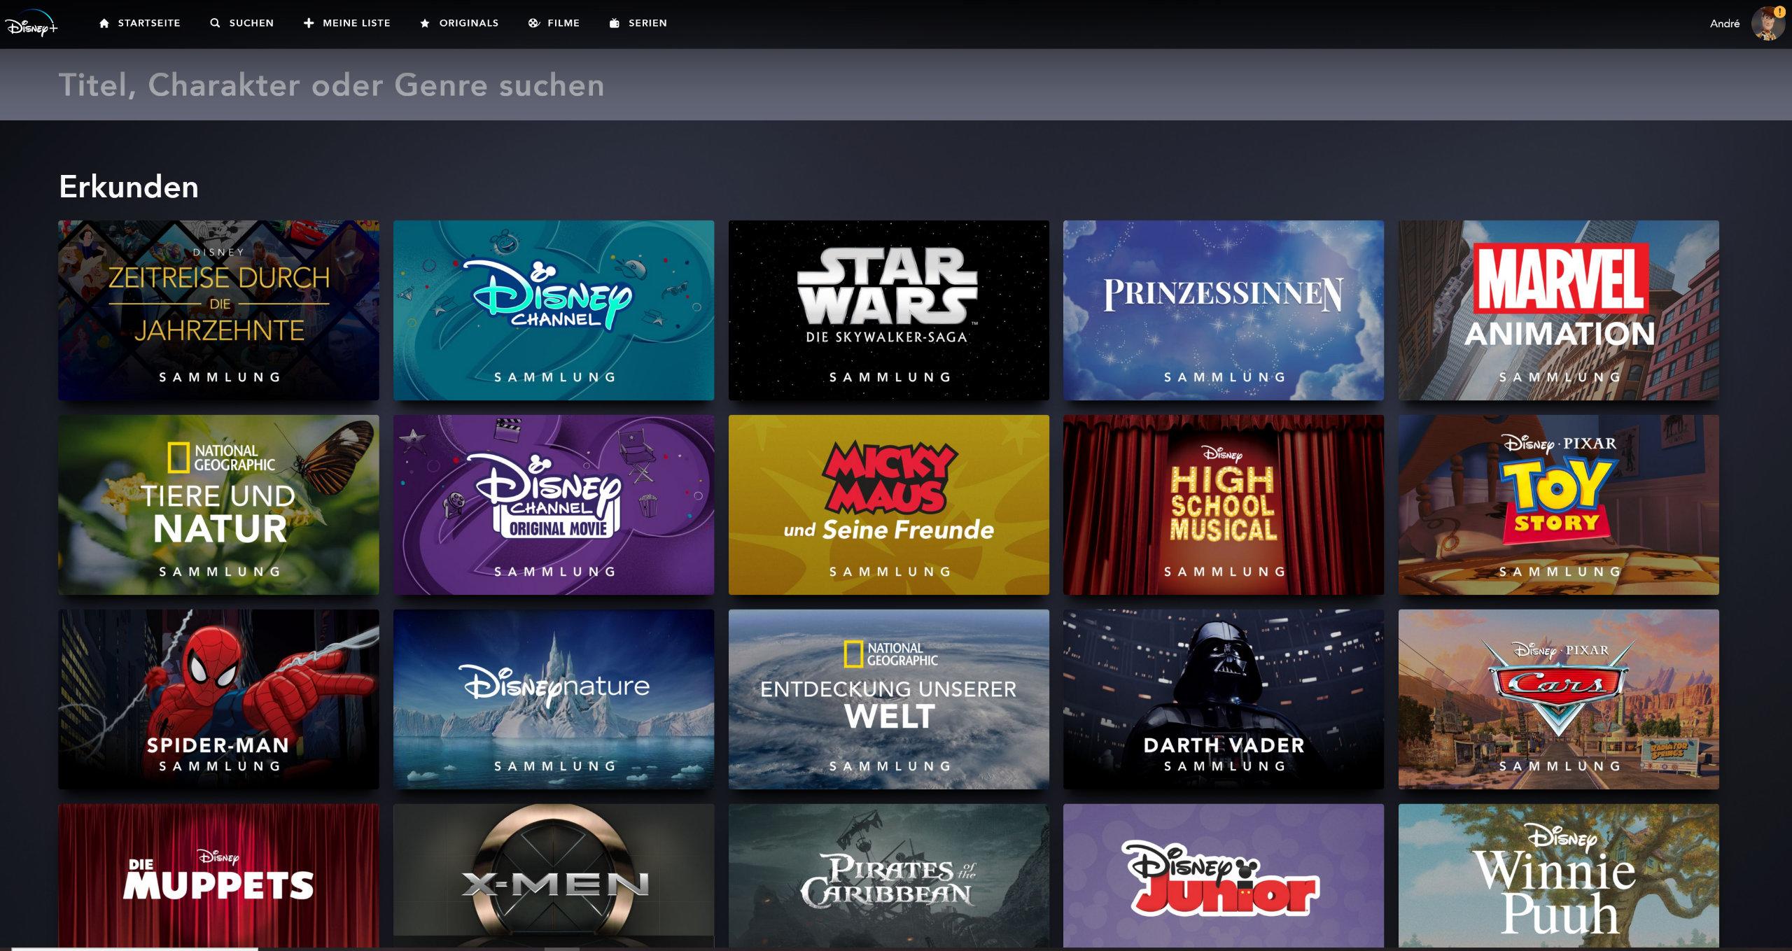Open the teal Disney Channel collection
Viewport: 1792px width, 951px height.
[554, 311]
